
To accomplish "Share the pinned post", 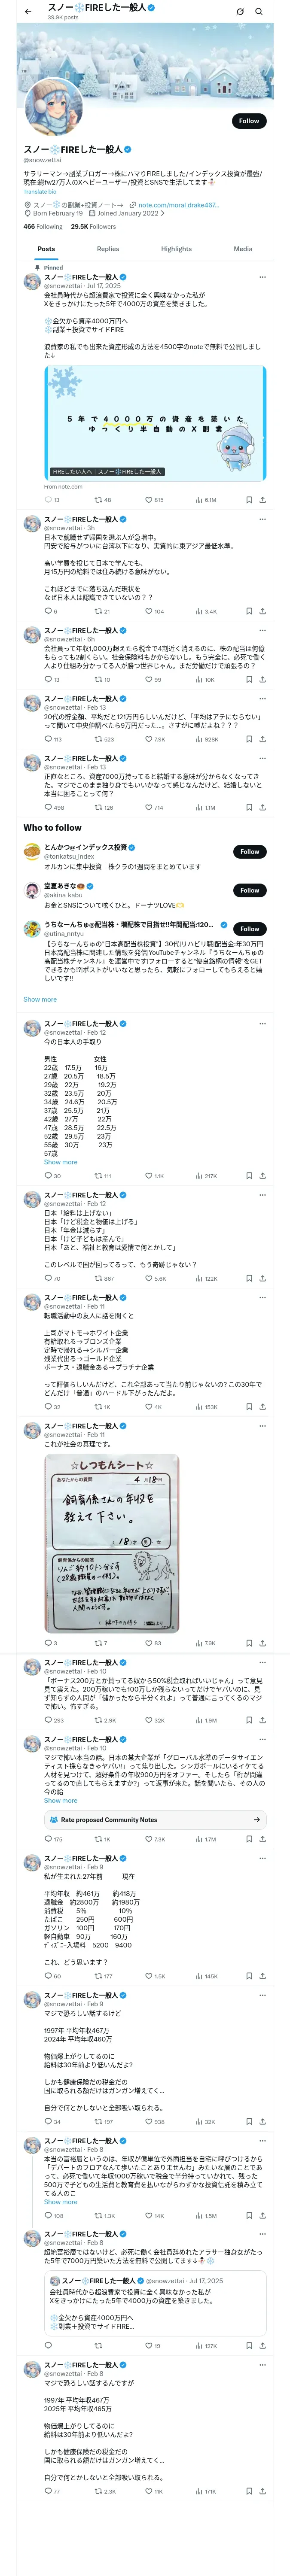I will point(262,499).
